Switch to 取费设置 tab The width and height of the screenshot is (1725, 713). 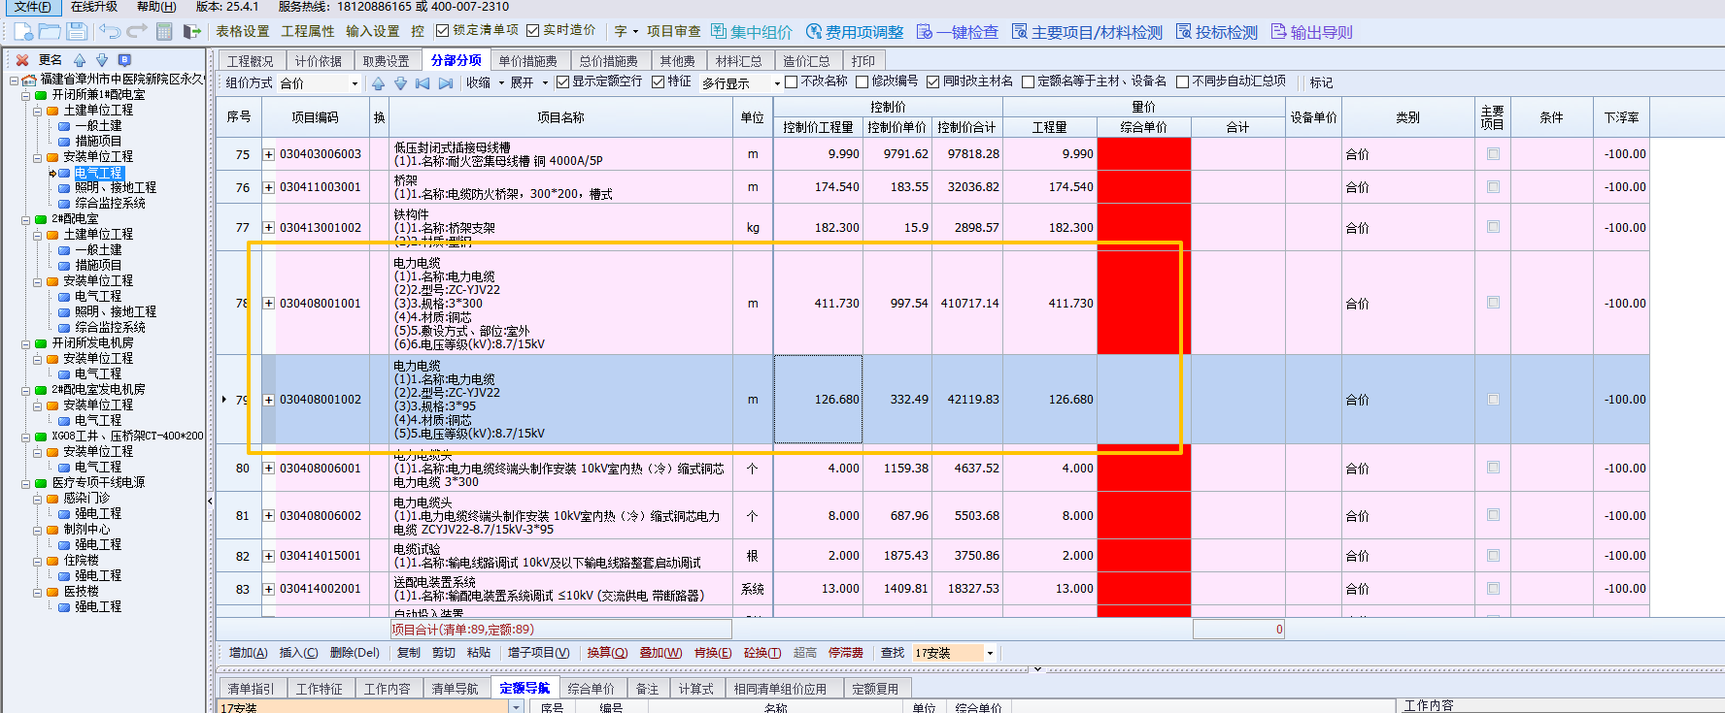386,61
